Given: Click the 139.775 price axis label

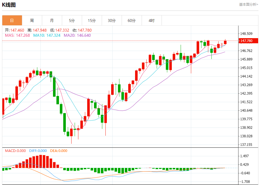Looking at the screenshot, I should [246, 119].
